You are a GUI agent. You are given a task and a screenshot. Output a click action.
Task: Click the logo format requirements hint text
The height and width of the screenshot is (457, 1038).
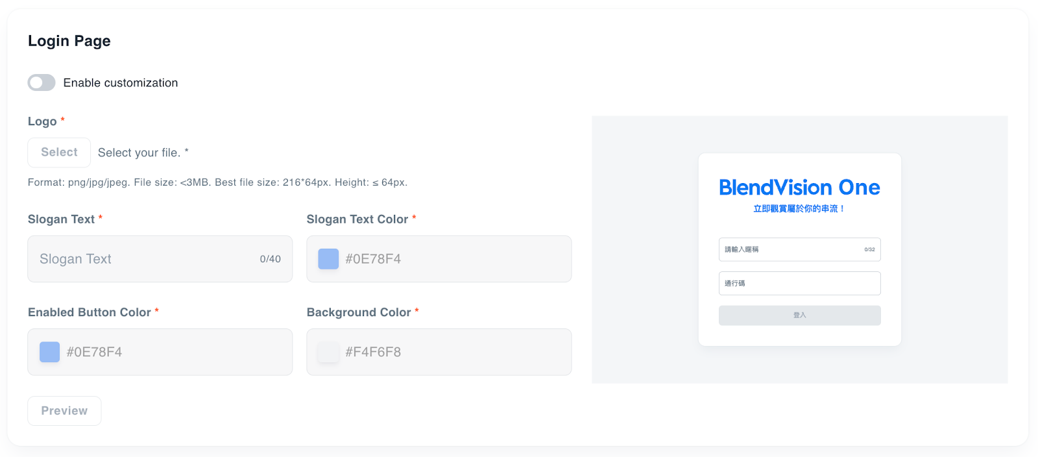coord(217,182)
